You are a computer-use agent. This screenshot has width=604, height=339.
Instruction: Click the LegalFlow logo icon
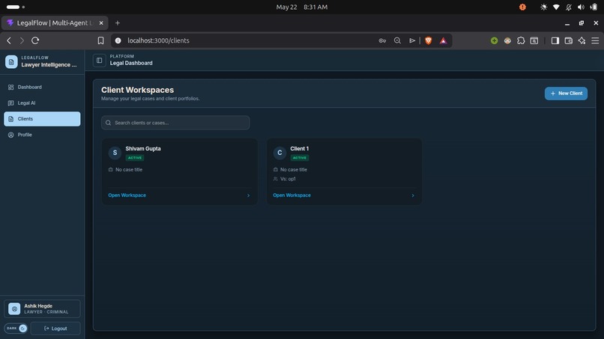tap(11, 61)
